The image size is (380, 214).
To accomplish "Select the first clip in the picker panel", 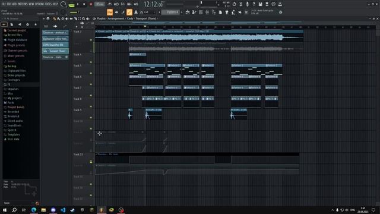I will pyautogui.click(x=55, y=33).
